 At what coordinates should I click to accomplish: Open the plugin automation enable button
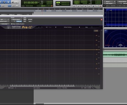(25, 20)
